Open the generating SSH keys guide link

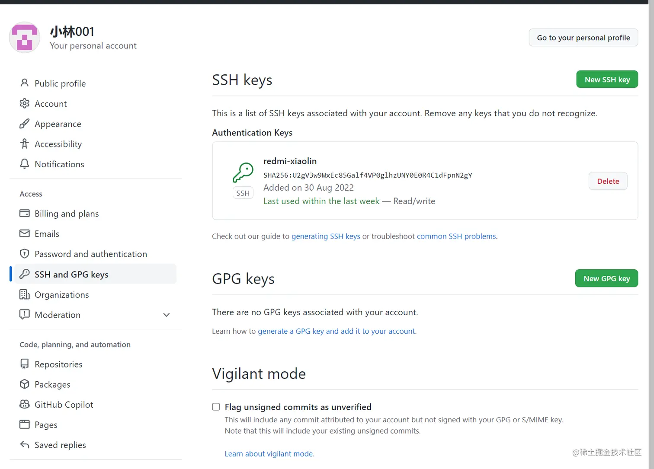[x=326, y=236]
